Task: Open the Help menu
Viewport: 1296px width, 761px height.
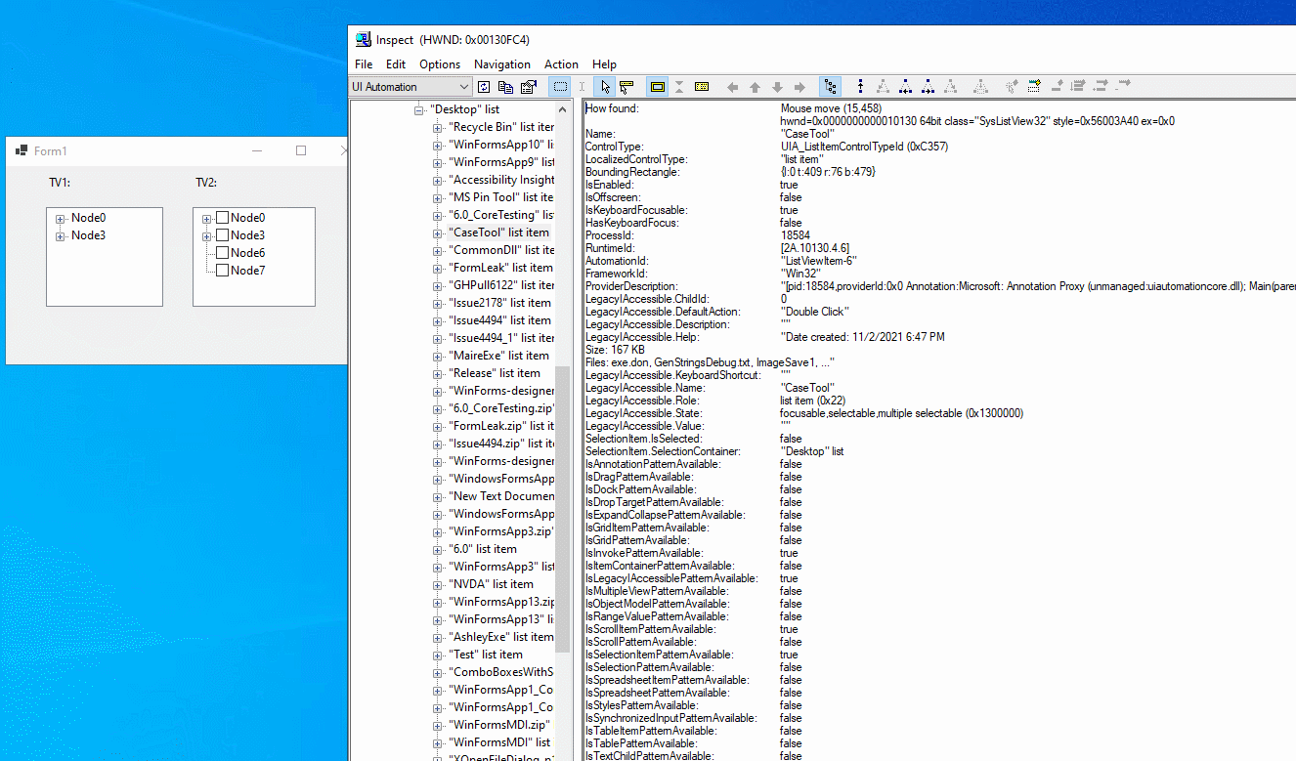Action: (x=604, y=64)
